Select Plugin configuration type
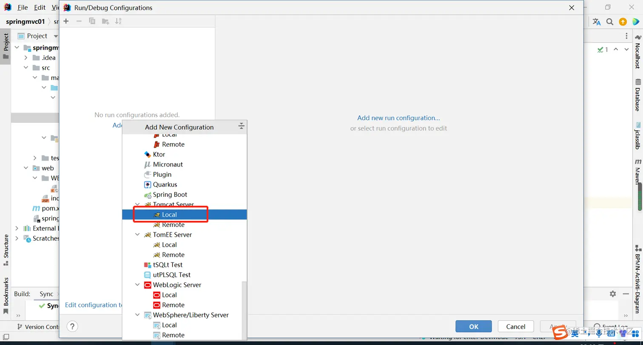The width and height of the screenshot is (643, 345). point(185,175)
